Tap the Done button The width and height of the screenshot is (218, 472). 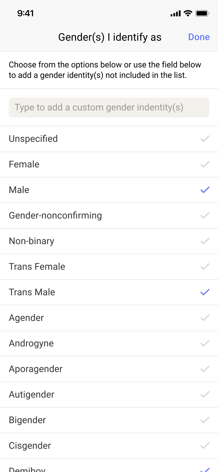click(199, 37)
